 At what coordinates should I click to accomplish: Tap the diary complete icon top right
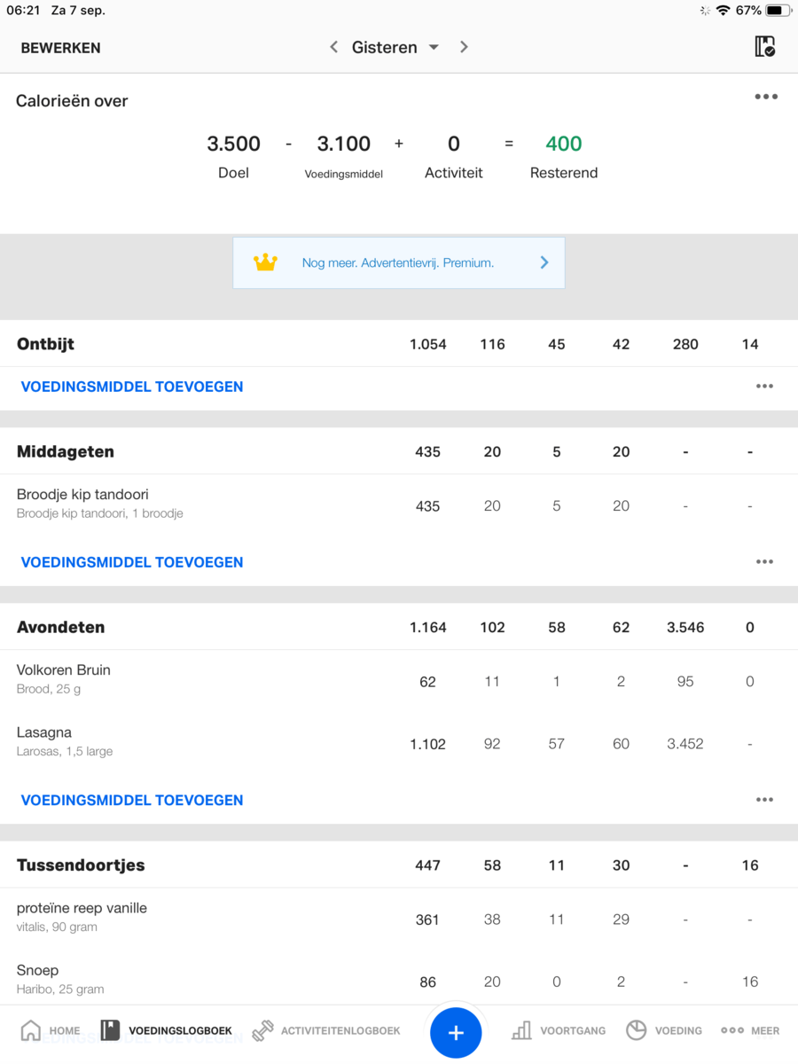coord(764,47)
